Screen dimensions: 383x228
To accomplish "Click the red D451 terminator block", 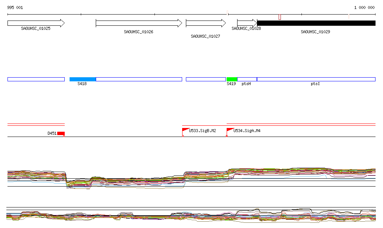I will (61, 134).
